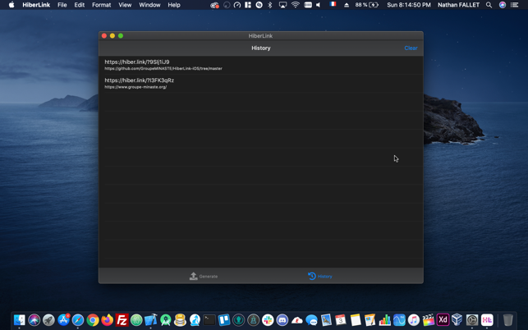Open Discord from the dock
This screenshot has height=330, width=528.
[x=282, y=319]
